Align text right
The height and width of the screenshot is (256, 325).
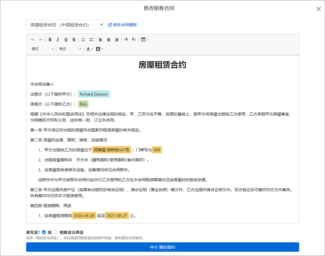coord(117,40)
